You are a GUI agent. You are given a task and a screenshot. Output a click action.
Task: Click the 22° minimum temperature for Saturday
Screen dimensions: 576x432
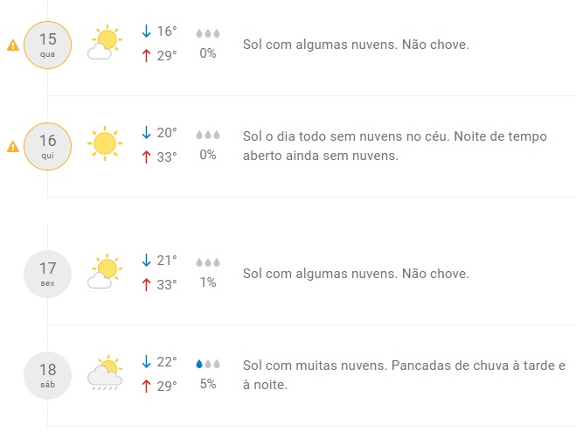[x=166, y=361]
